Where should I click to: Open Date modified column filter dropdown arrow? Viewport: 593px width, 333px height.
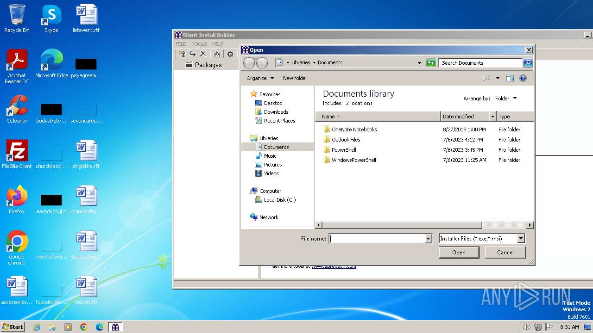pos(492,117)
